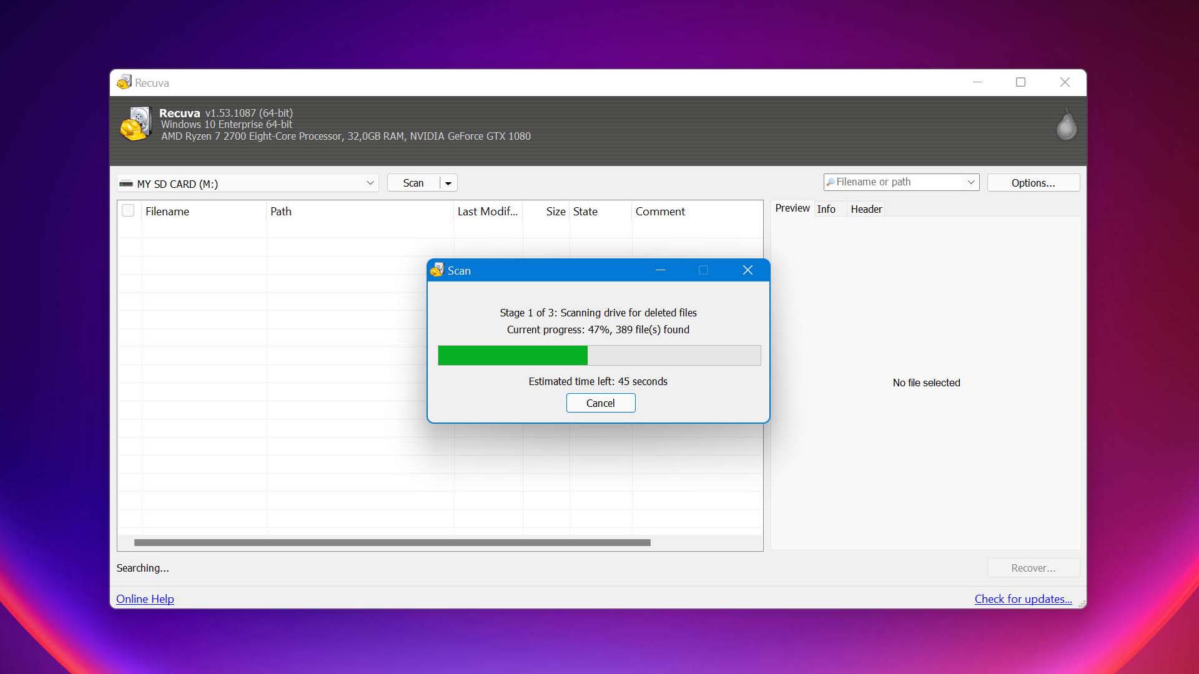Click the green scan progress bar
Viewport: 1199px width, 674px height.
pos(599,355)
